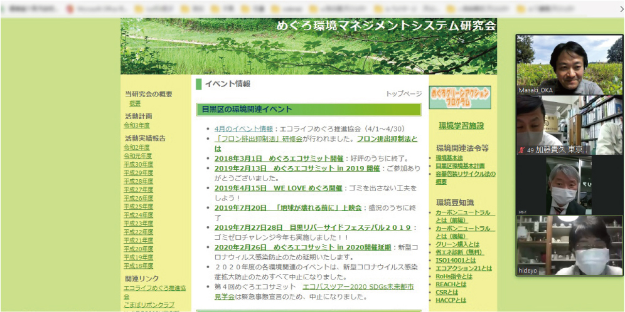Open カーボンニュートラルとは（前編） link

pyautogui.click(x=465, y=217)
